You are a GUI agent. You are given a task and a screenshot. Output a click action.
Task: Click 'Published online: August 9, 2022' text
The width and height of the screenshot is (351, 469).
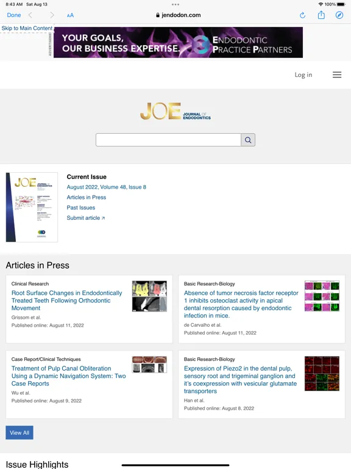click(46, 401)
